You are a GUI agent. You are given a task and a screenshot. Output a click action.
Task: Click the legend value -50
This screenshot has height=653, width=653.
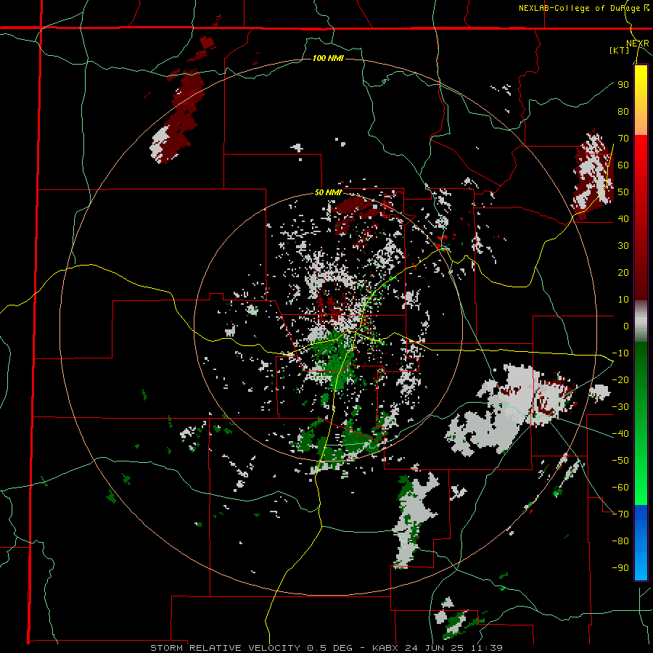tap(620, 461)
